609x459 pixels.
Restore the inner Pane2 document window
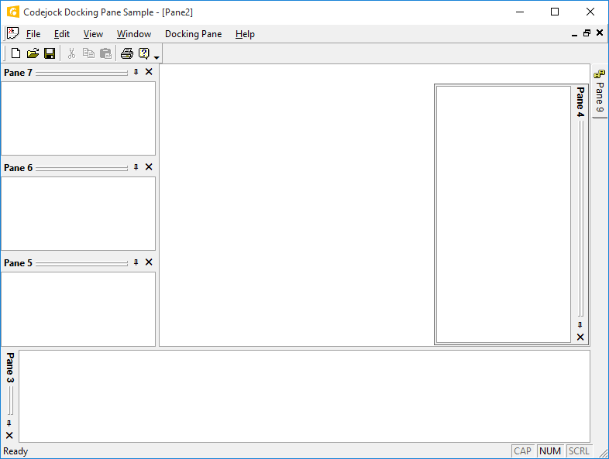(x=587, y=33)
